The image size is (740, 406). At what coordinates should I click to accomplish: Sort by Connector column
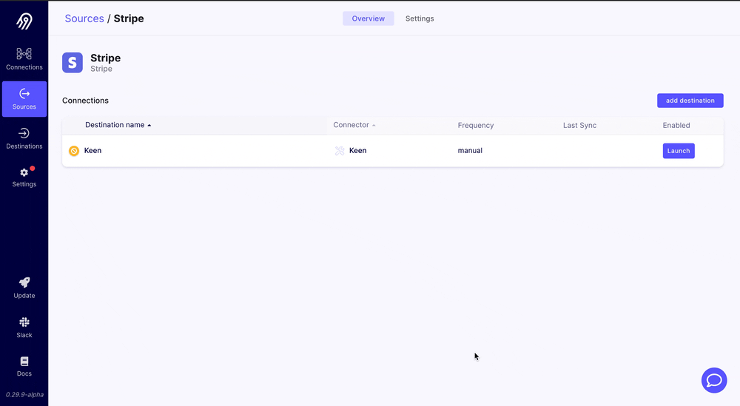[354, 125]
